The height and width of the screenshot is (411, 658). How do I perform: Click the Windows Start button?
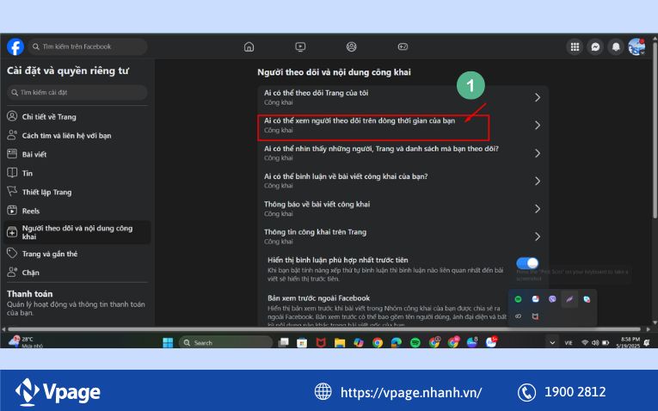(168, 342)
